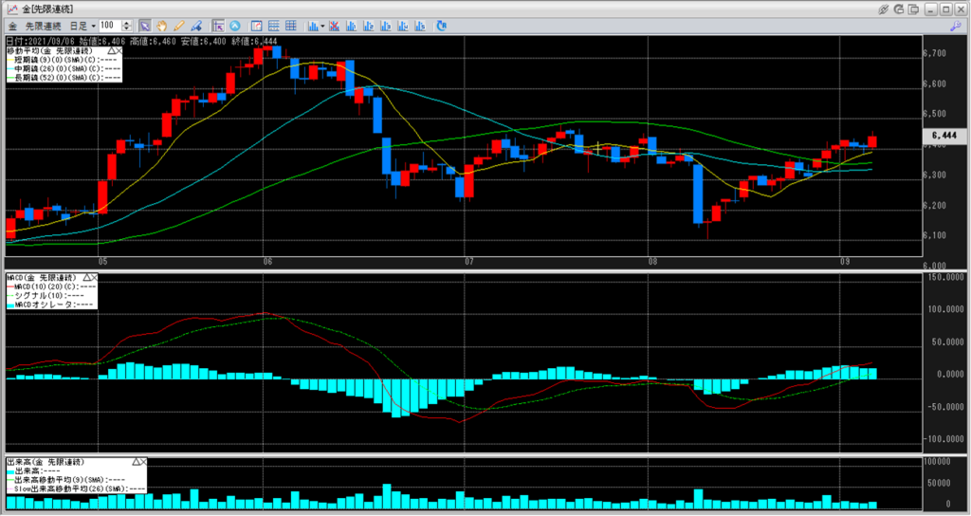This screenshot has height=516, width=971.
Task: Close the MACD legend box
Action: (x=95, y=278)
